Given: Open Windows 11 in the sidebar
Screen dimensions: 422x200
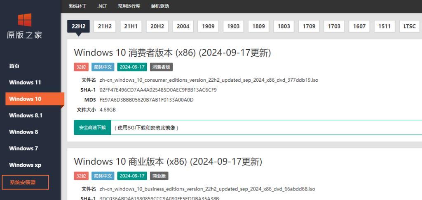Looking at the screenshot, I should [x=25, y=82].
